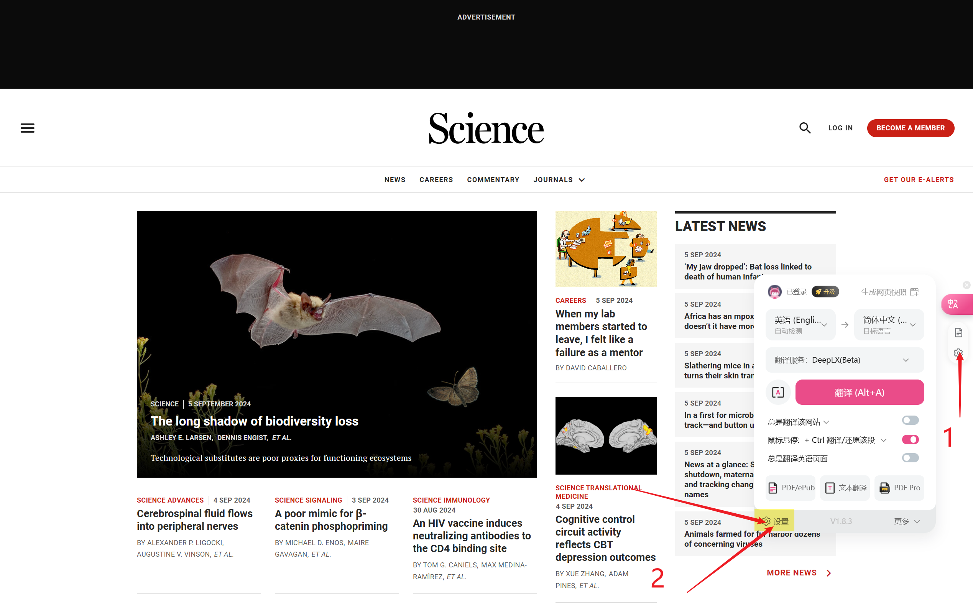The height and width of the screenshot is (613, 973).
Task: Click SCIENCE SIGNALING category label
Action: (x=308, y=500)
